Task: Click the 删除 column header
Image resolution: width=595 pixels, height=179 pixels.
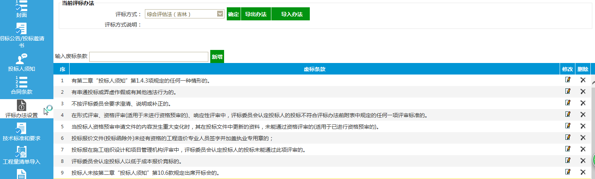Action: (583, 69)
